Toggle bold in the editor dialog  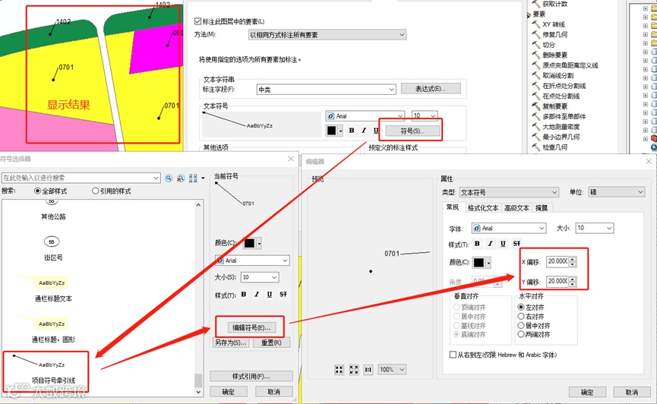pyautogui.click(x=477, y=244)
